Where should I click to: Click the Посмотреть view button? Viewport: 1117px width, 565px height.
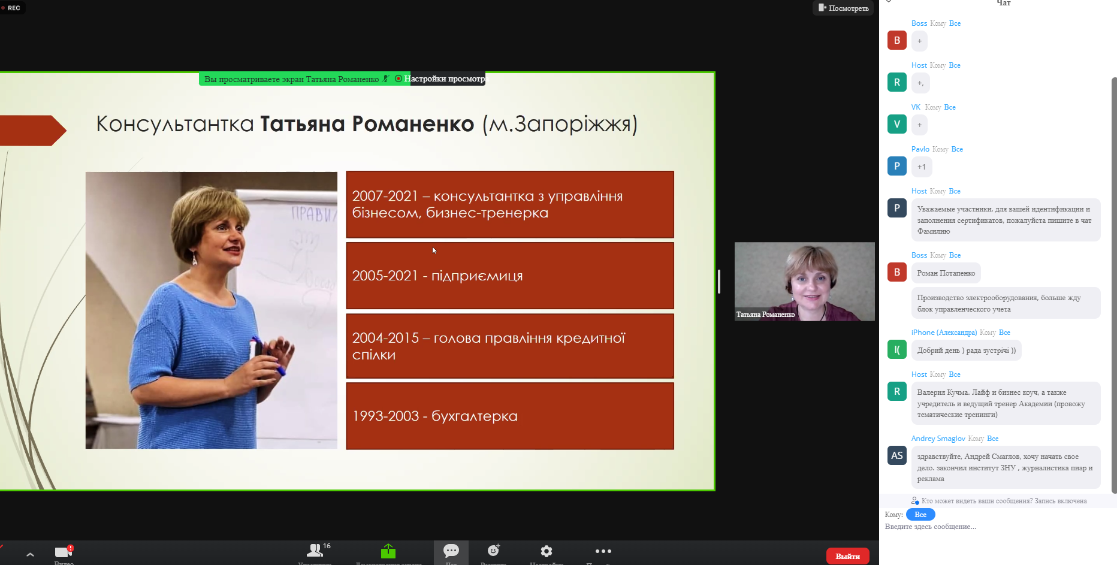tap(844, 8)
